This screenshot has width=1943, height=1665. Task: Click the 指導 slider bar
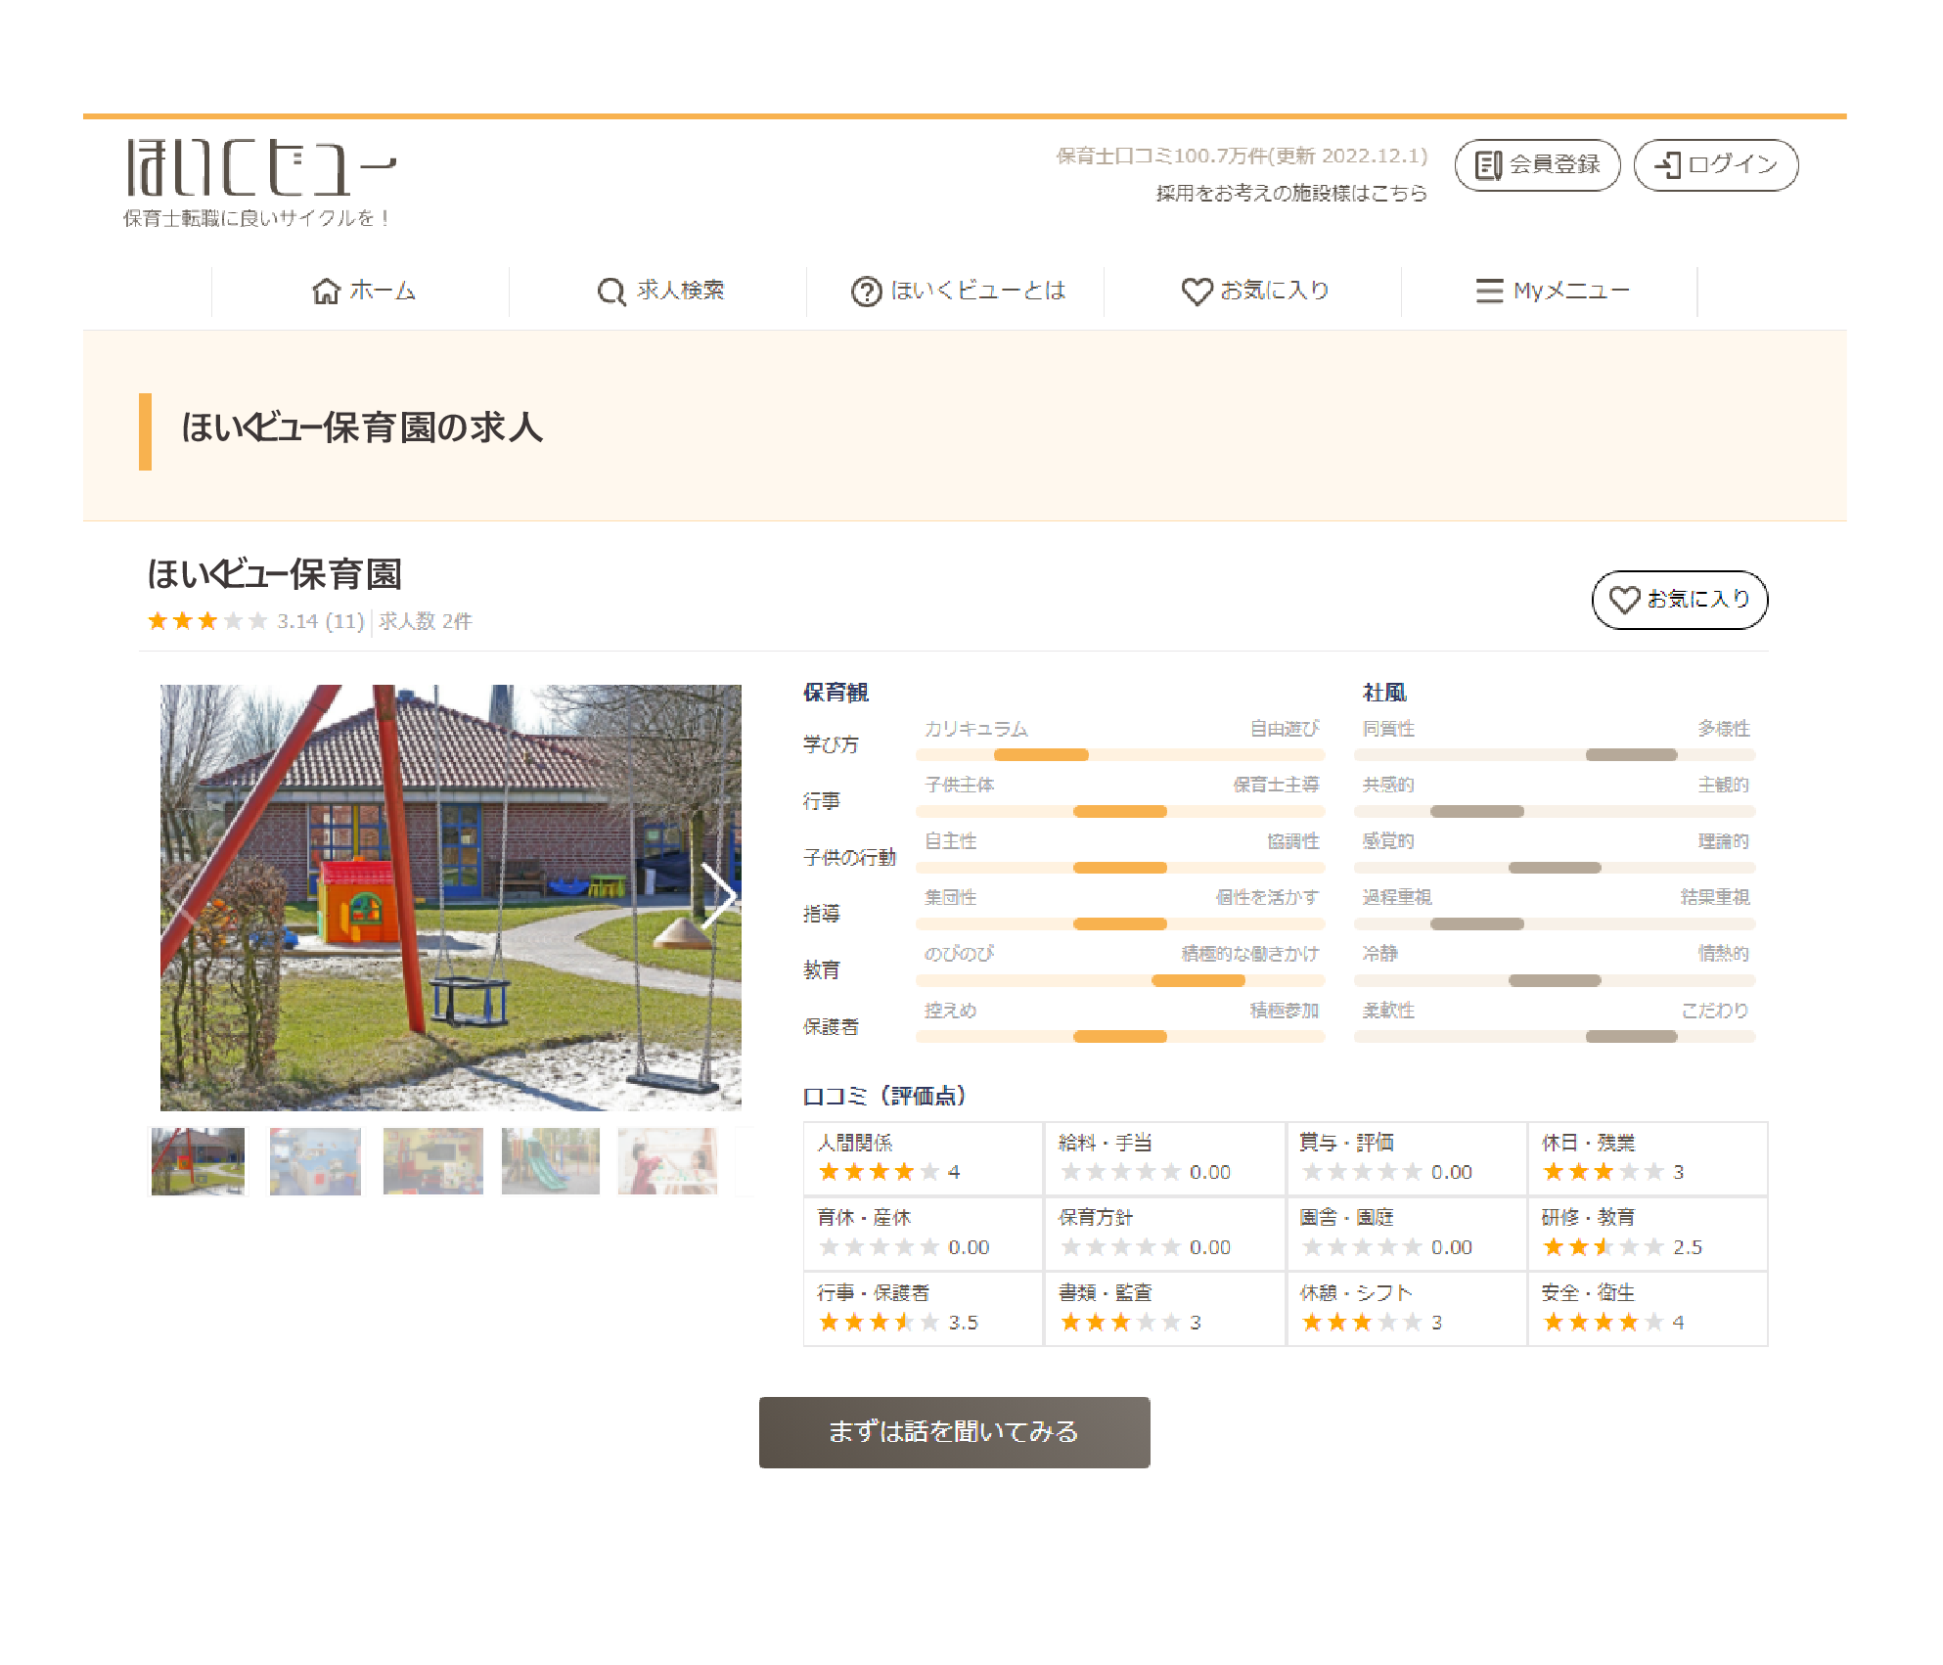tap(1120, 923)
